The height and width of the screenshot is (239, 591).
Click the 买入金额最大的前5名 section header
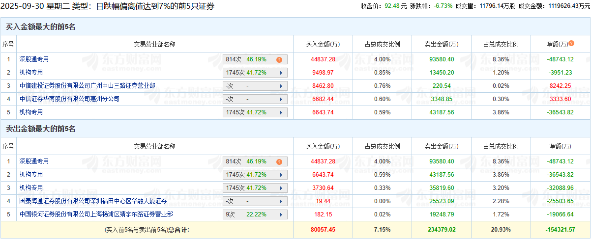[40, 27]
